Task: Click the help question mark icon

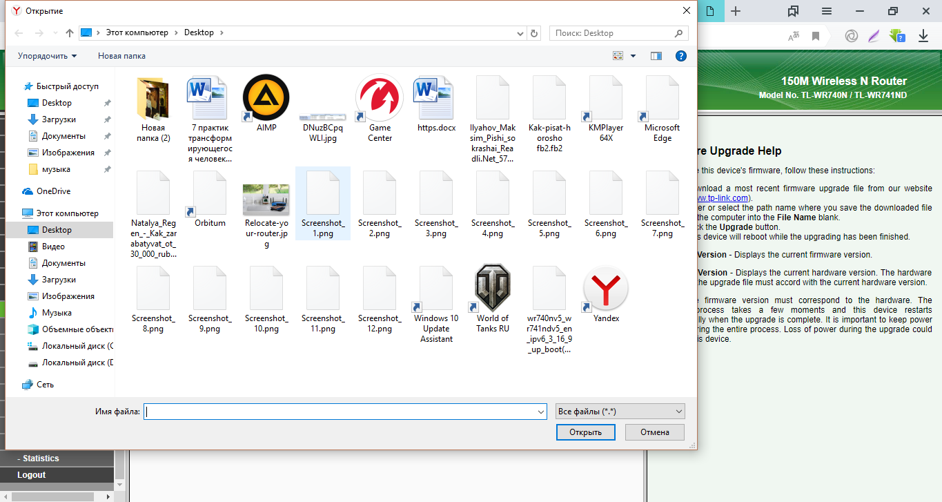Action: click(x=680, y=56)
